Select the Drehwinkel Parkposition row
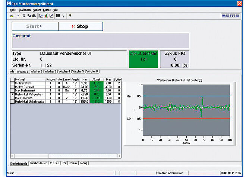Image resolution: width=246 pixels, height=177 pixels. pos(66,94)
